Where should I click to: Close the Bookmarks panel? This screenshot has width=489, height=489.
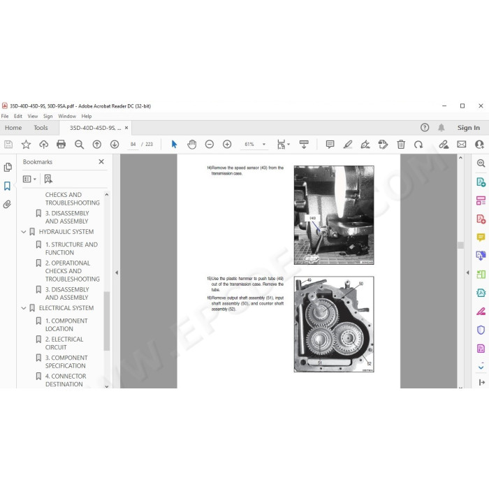[x=101, y=161]
